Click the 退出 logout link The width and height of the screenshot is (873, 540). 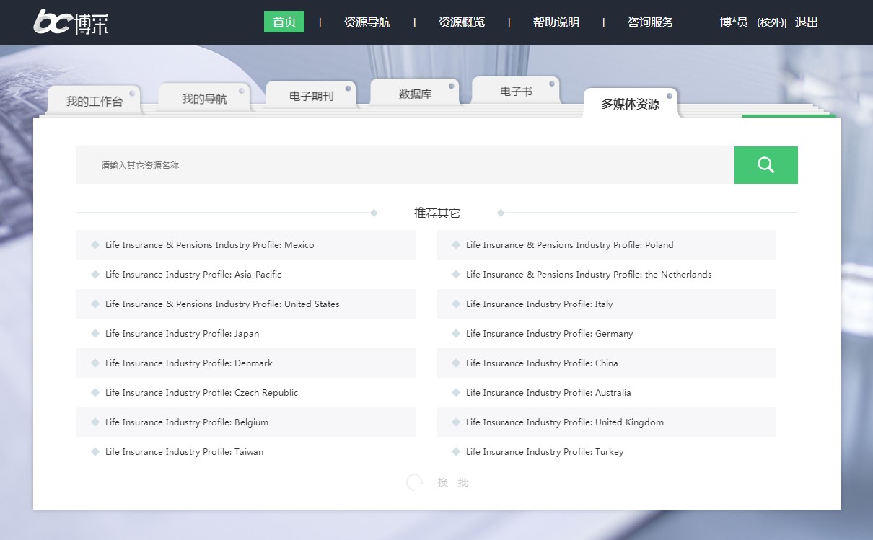(x=806, y=22)
